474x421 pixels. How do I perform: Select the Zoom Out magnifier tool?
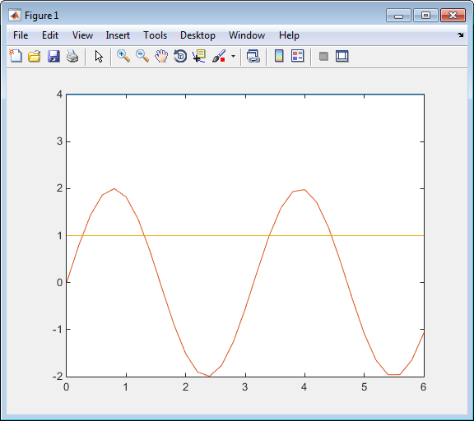[142, 56]
